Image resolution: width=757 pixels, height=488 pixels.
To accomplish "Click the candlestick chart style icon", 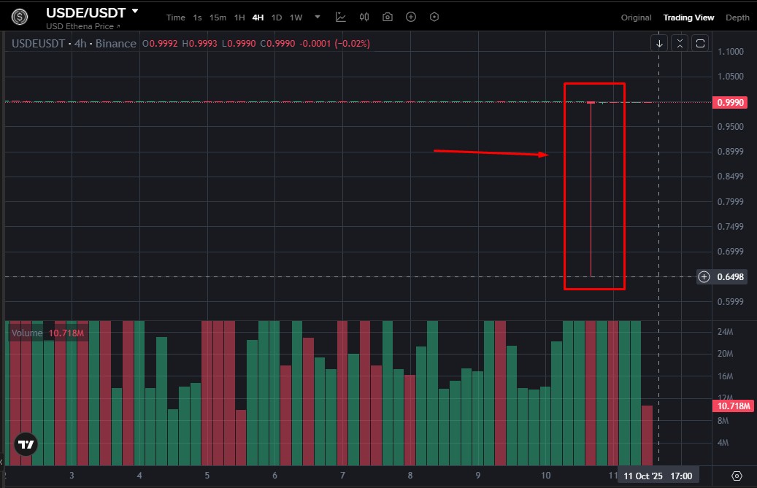I will [364, 17].
